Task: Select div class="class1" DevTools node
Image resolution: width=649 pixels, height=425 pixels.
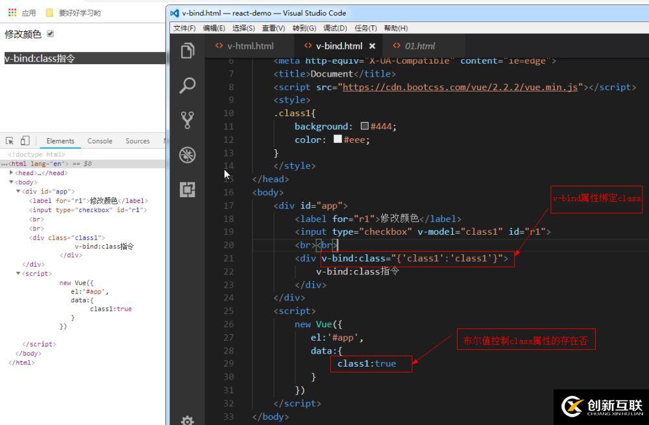Action: [x=67, y=237]
